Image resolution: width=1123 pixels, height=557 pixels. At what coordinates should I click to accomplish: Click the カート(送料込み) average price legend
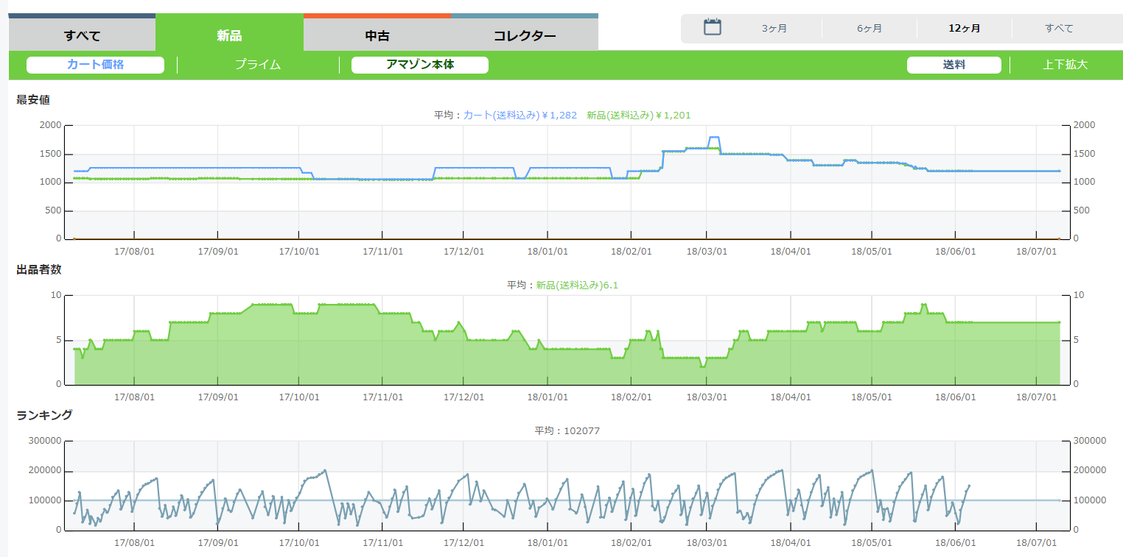[519, 115]
